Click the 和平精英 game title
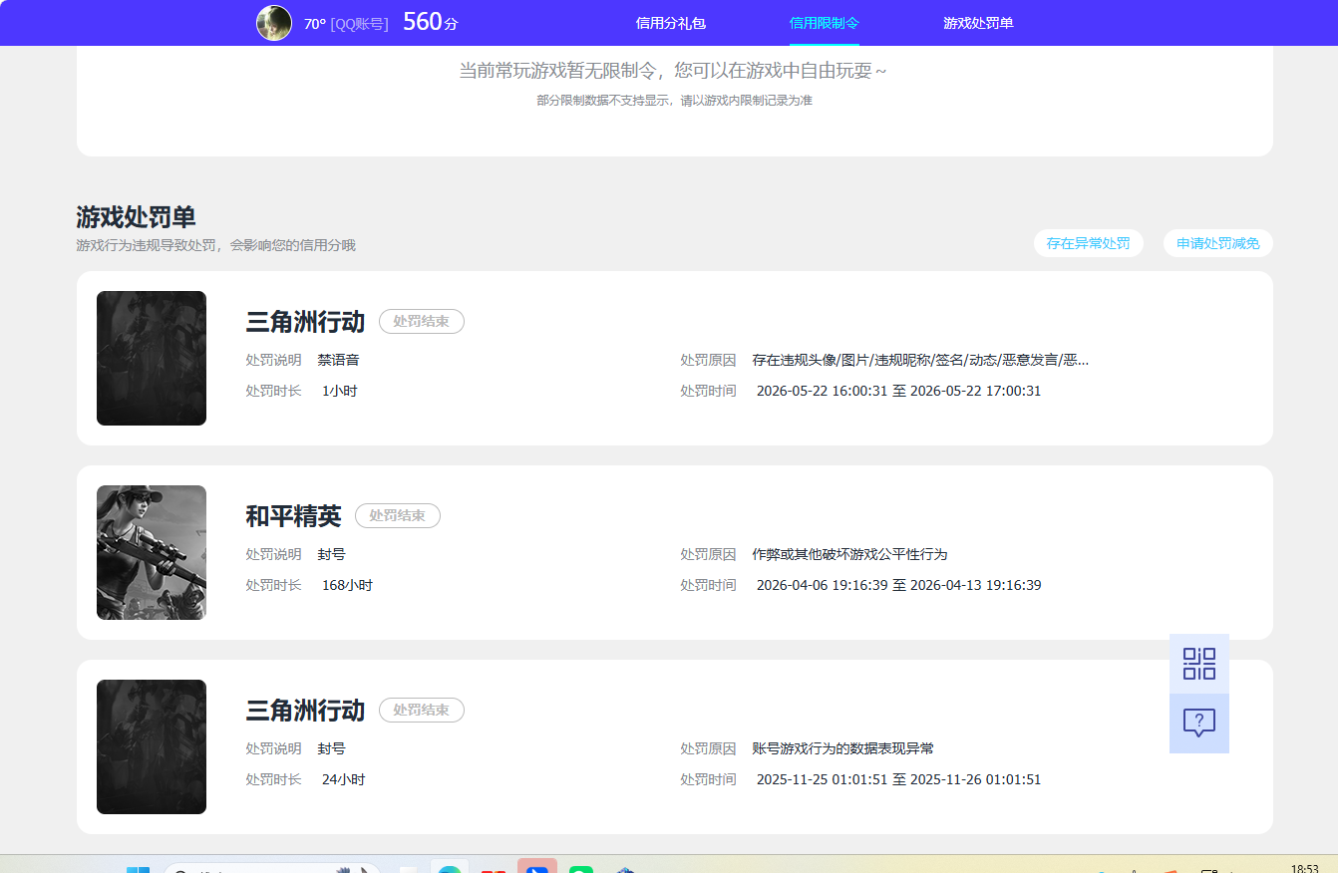The height and width of the screenshot is (873, 1338). [293, 515]
